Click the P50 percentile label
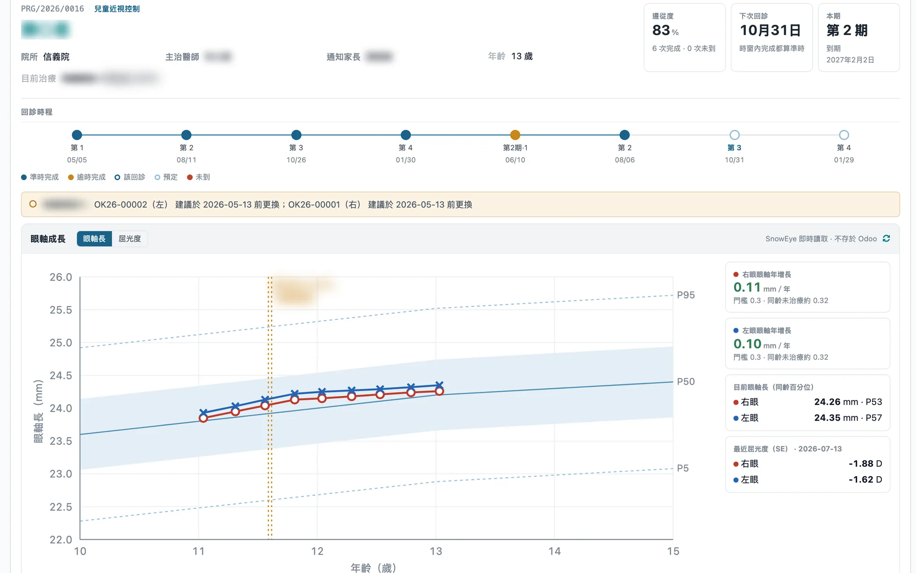Screen dimensions: 916x573 pos(686,382)
